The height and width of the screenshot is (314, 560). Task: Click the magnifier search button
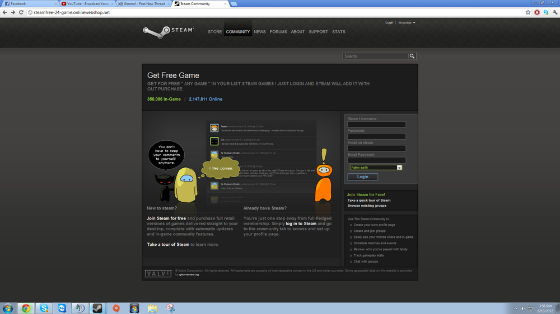click(412, 56)
